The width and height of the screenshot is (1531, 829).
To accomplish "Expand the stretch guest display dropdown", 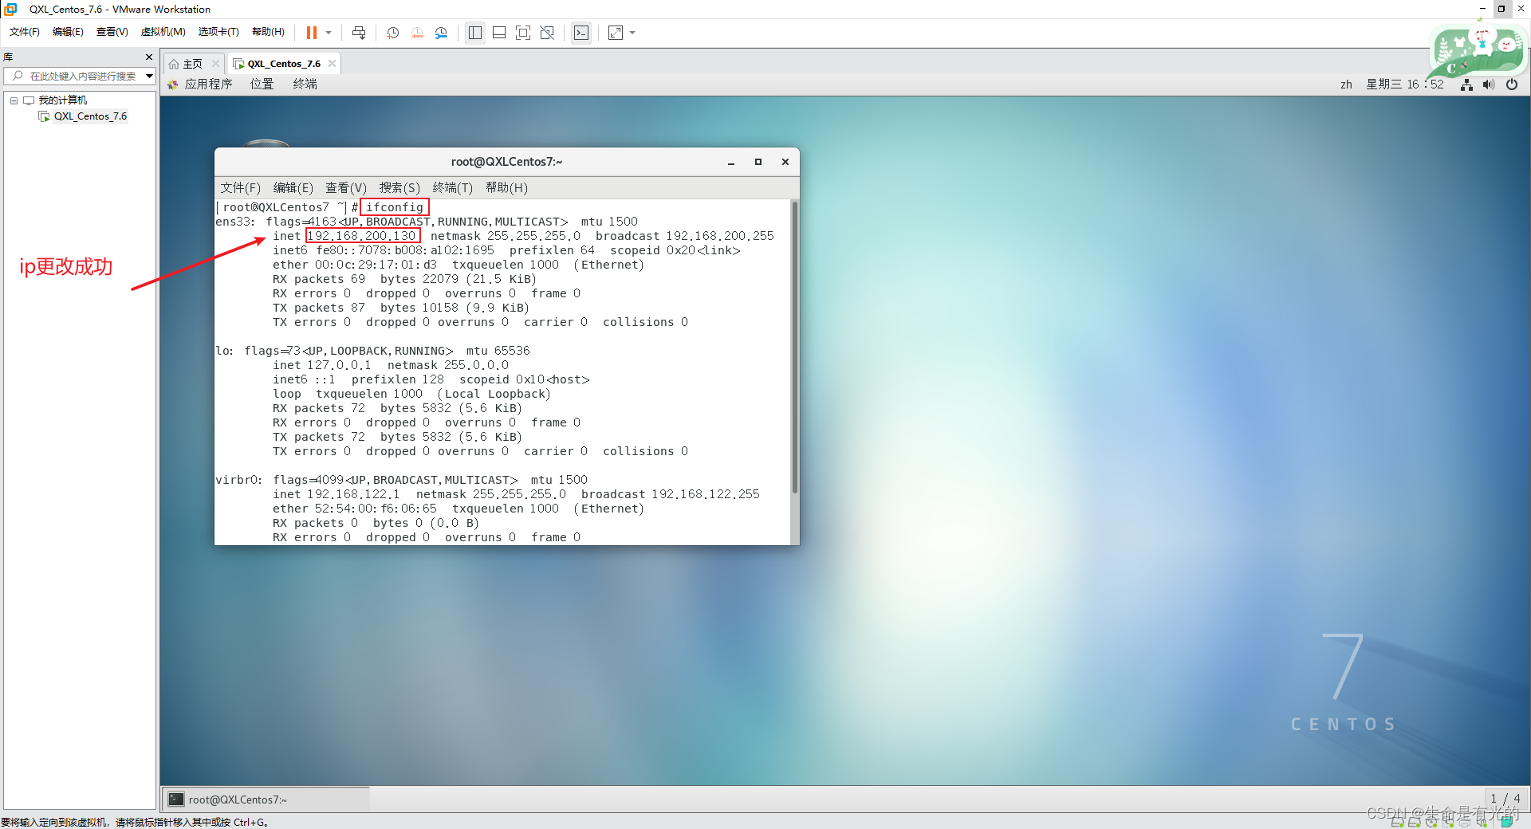I will click(x=632, y=33).
